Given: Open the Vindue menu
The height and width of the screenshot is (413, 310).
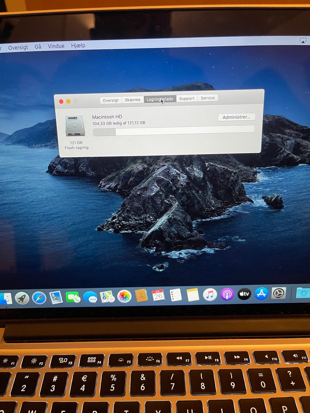Looking at the screenshot, I should pyautogui.click(x=56, y=46).
